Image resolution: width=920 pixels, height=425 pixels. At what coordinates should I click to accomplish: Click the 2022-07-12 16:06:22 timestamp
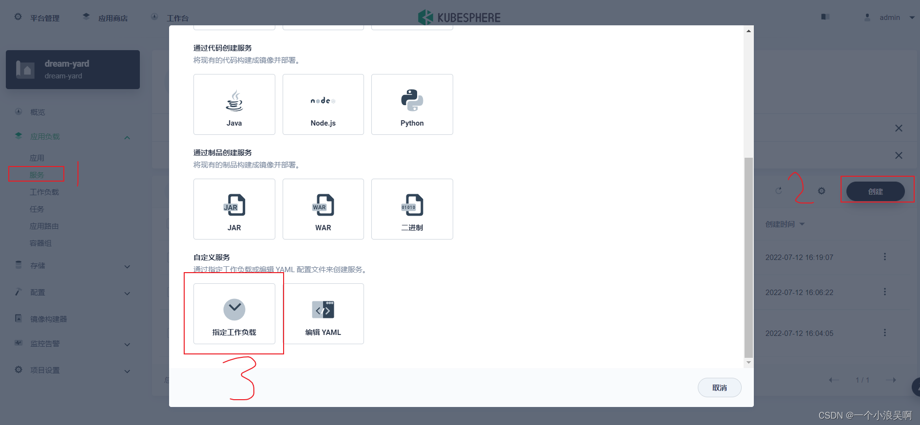[x=799, y=292]
